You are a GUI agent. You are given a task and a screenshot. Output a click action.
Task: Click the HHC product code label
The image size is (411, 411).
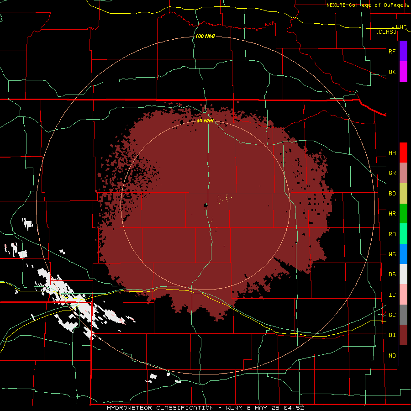(401, 27)
